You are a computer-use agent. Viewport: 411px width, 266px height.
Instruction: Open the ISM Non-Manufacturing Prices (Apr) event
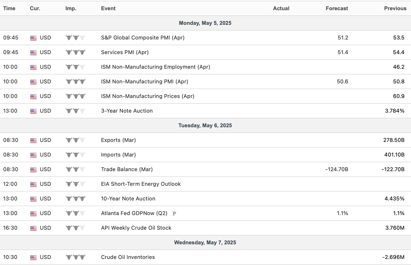[x=148, y=96]
